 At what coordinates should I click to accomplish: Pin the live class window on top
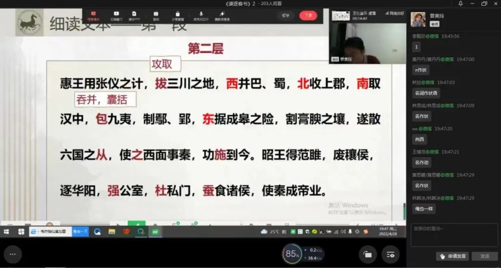461,4
